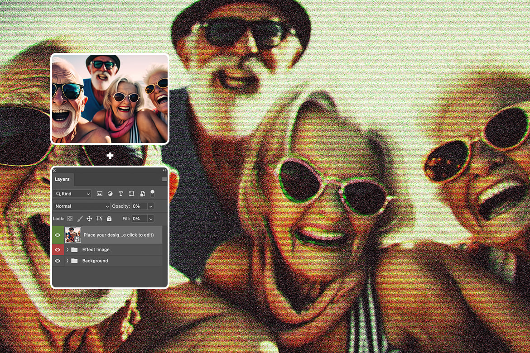Toggle the layer filtering on/off switch
The width and height of the screenshot is (530, 353).
click(153, 193)
